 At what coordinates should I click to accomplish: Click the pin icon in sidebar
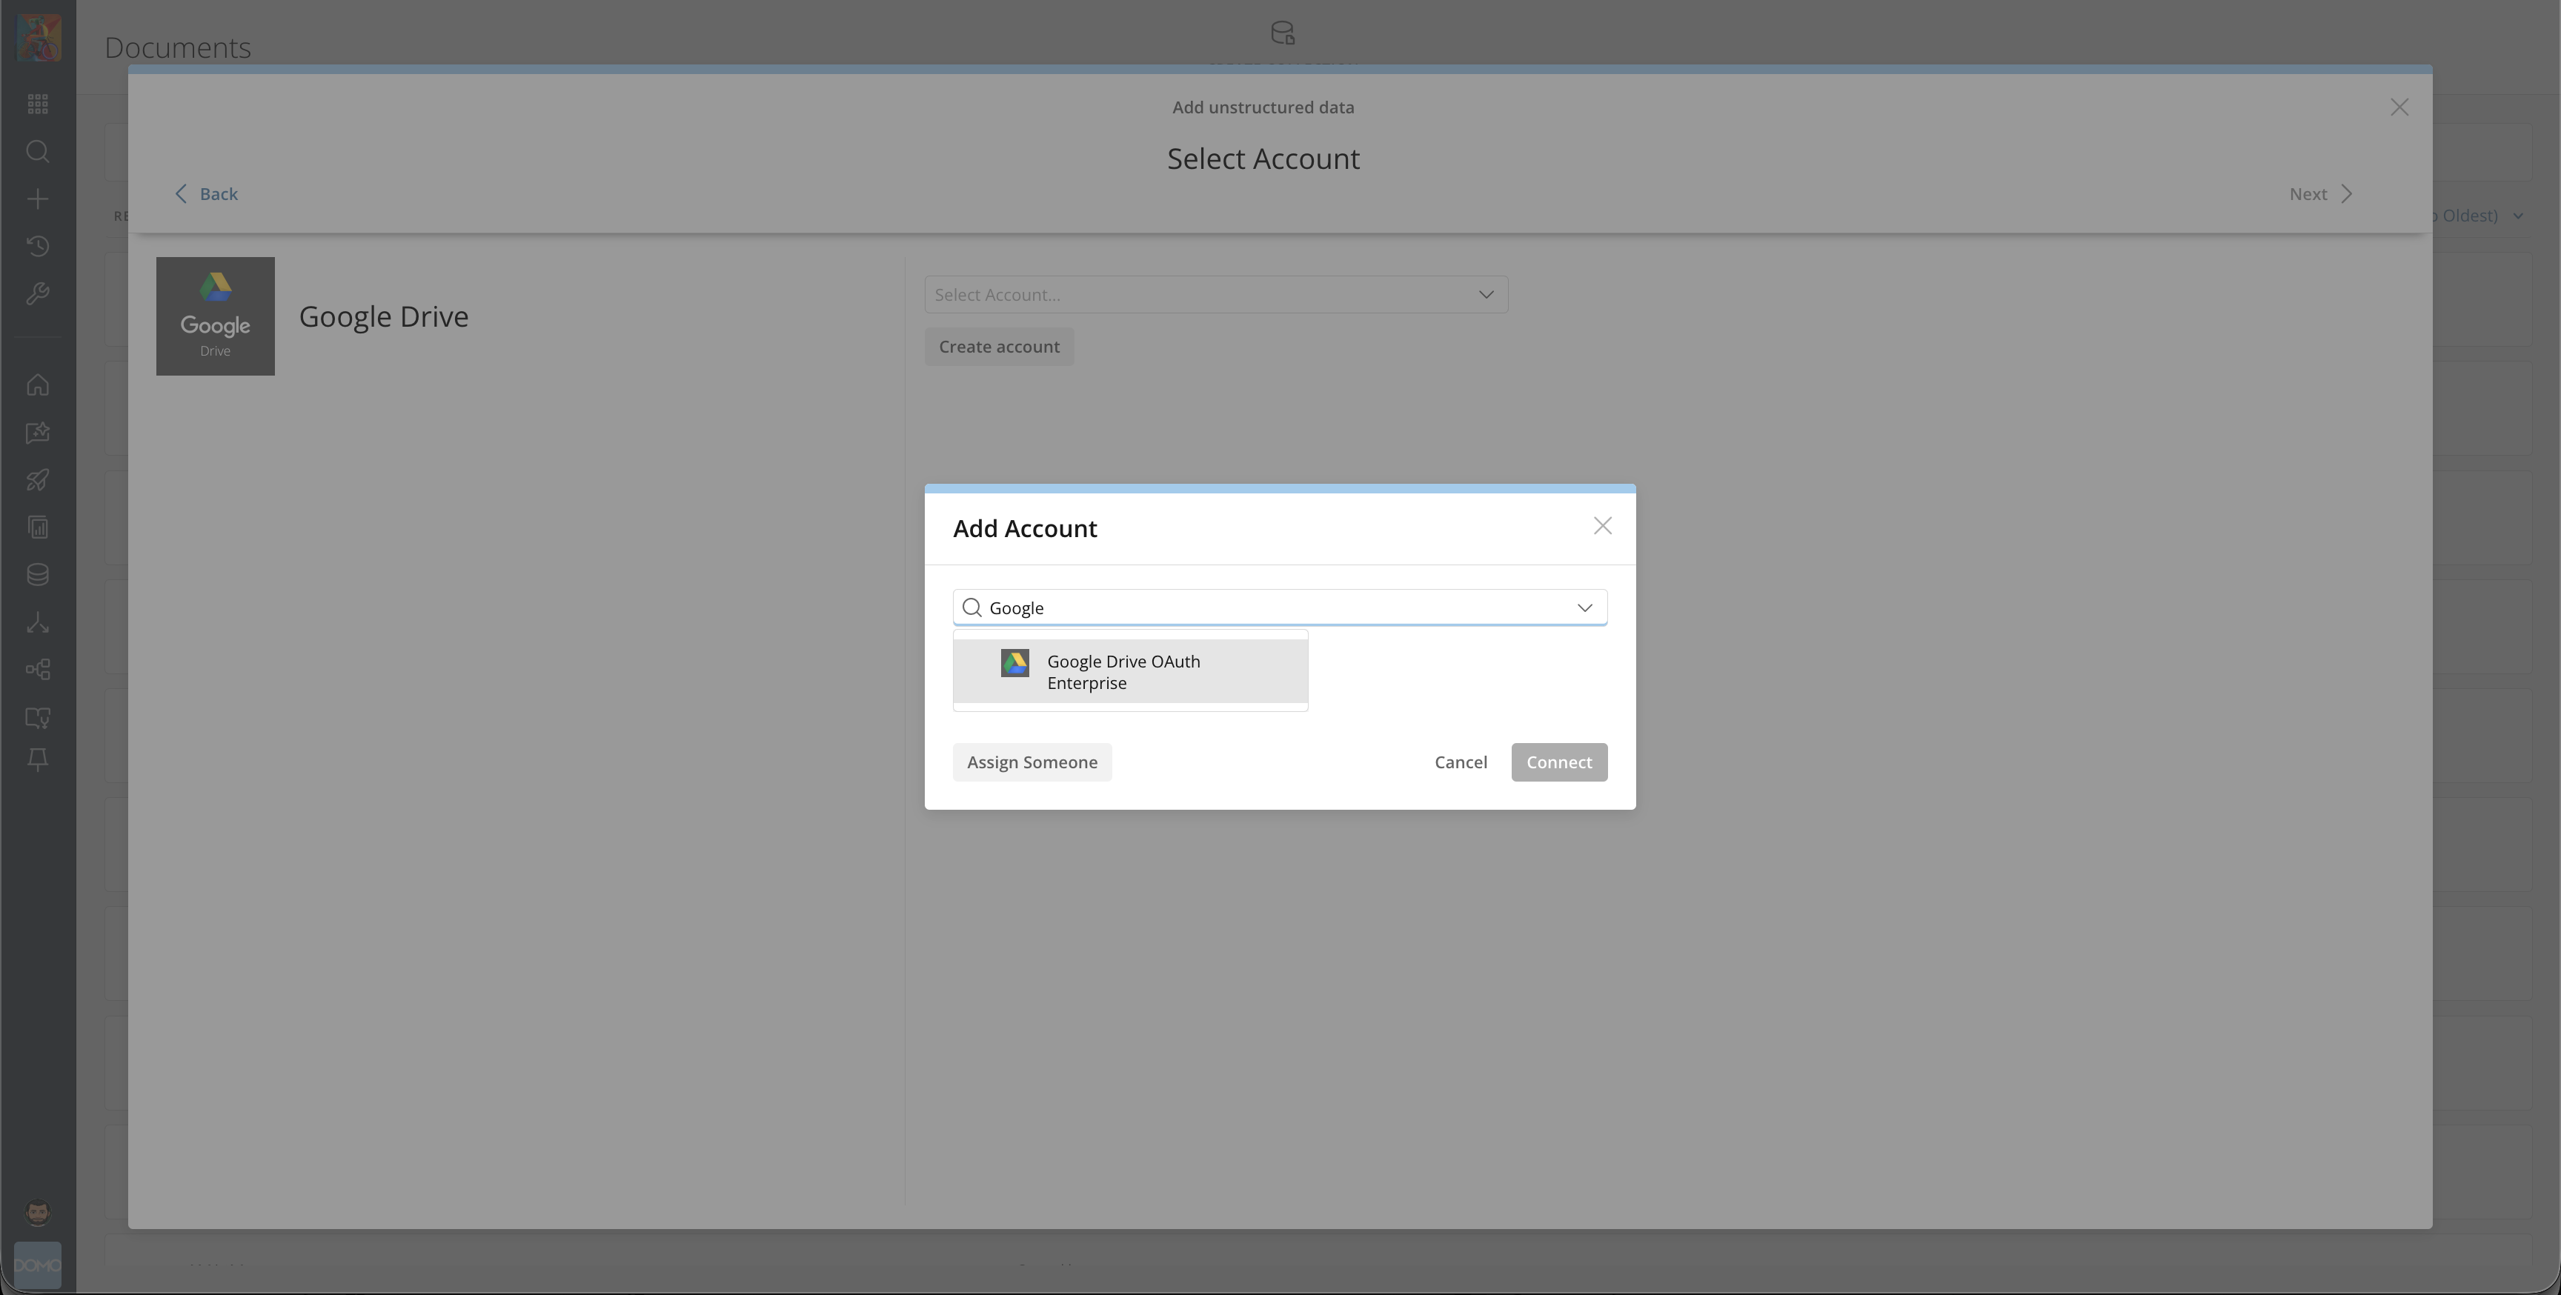(x=38, y=760)
